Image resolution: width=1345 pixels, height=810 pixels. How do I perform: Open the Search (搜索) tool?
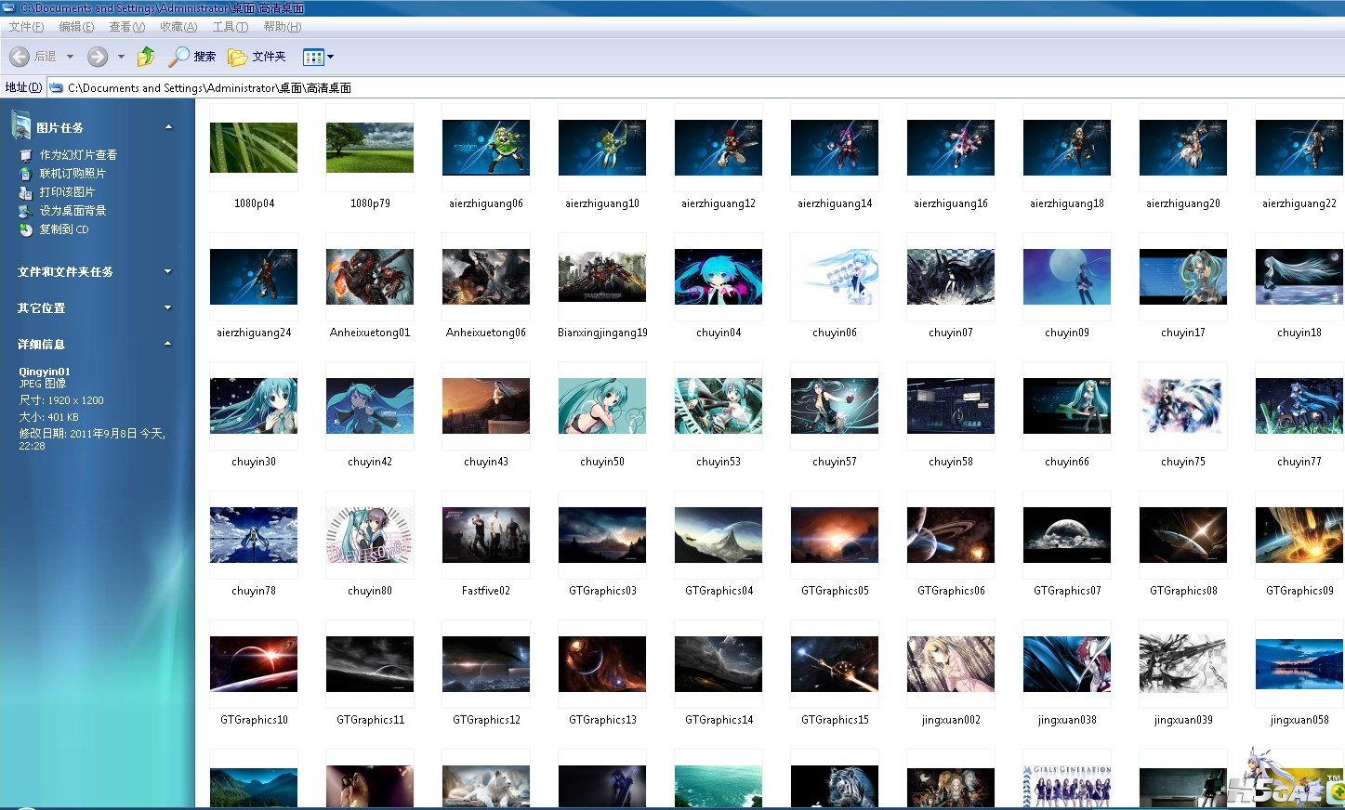point(192,57)
